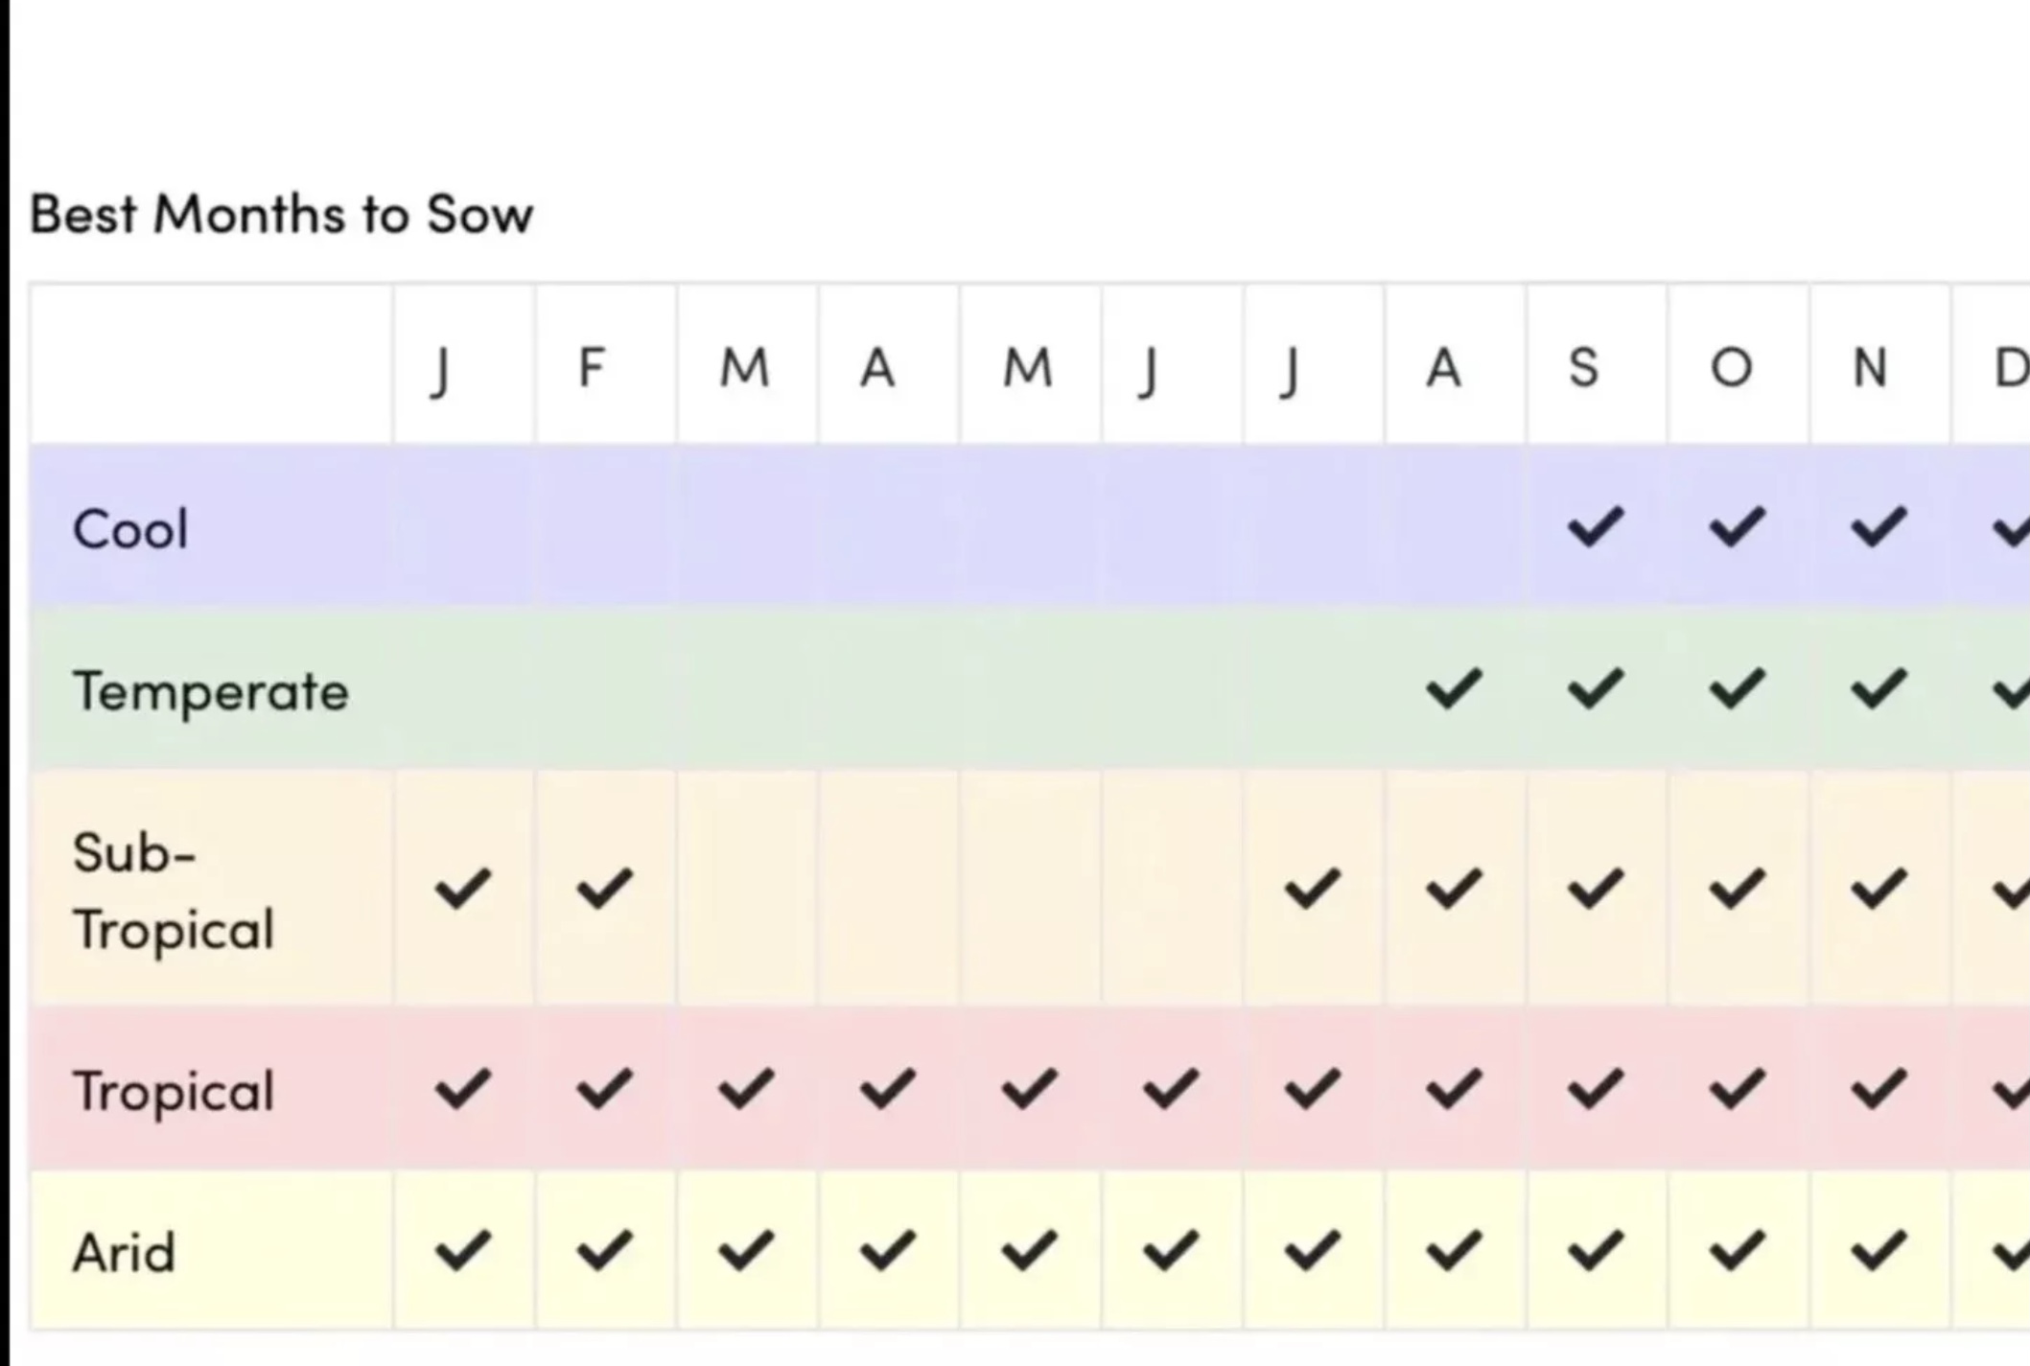Click the Cool row November checkmark
2030x1366 pixels.
[x=1878, y=526]
